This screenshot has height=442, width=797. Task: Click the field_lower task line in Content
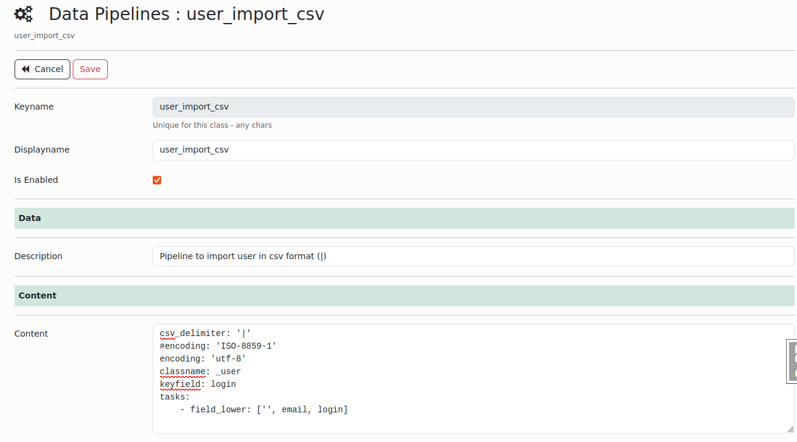(x=264, y=410)
